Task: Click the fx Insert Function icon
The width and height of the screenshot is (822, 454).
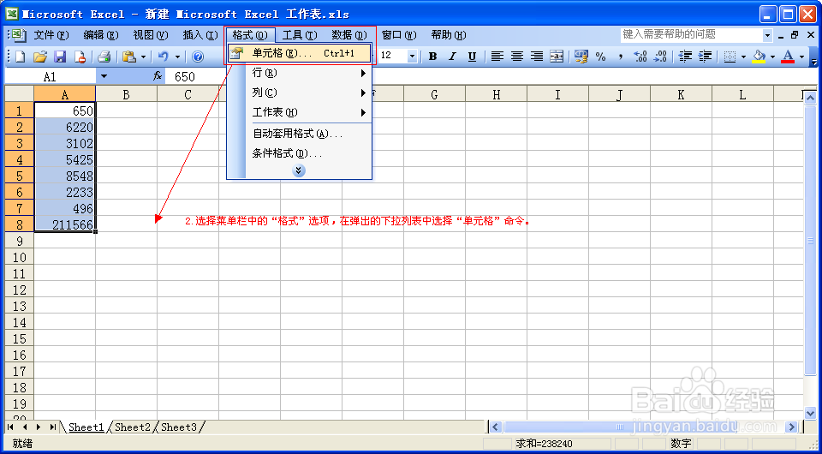Action: click(158, 76)
